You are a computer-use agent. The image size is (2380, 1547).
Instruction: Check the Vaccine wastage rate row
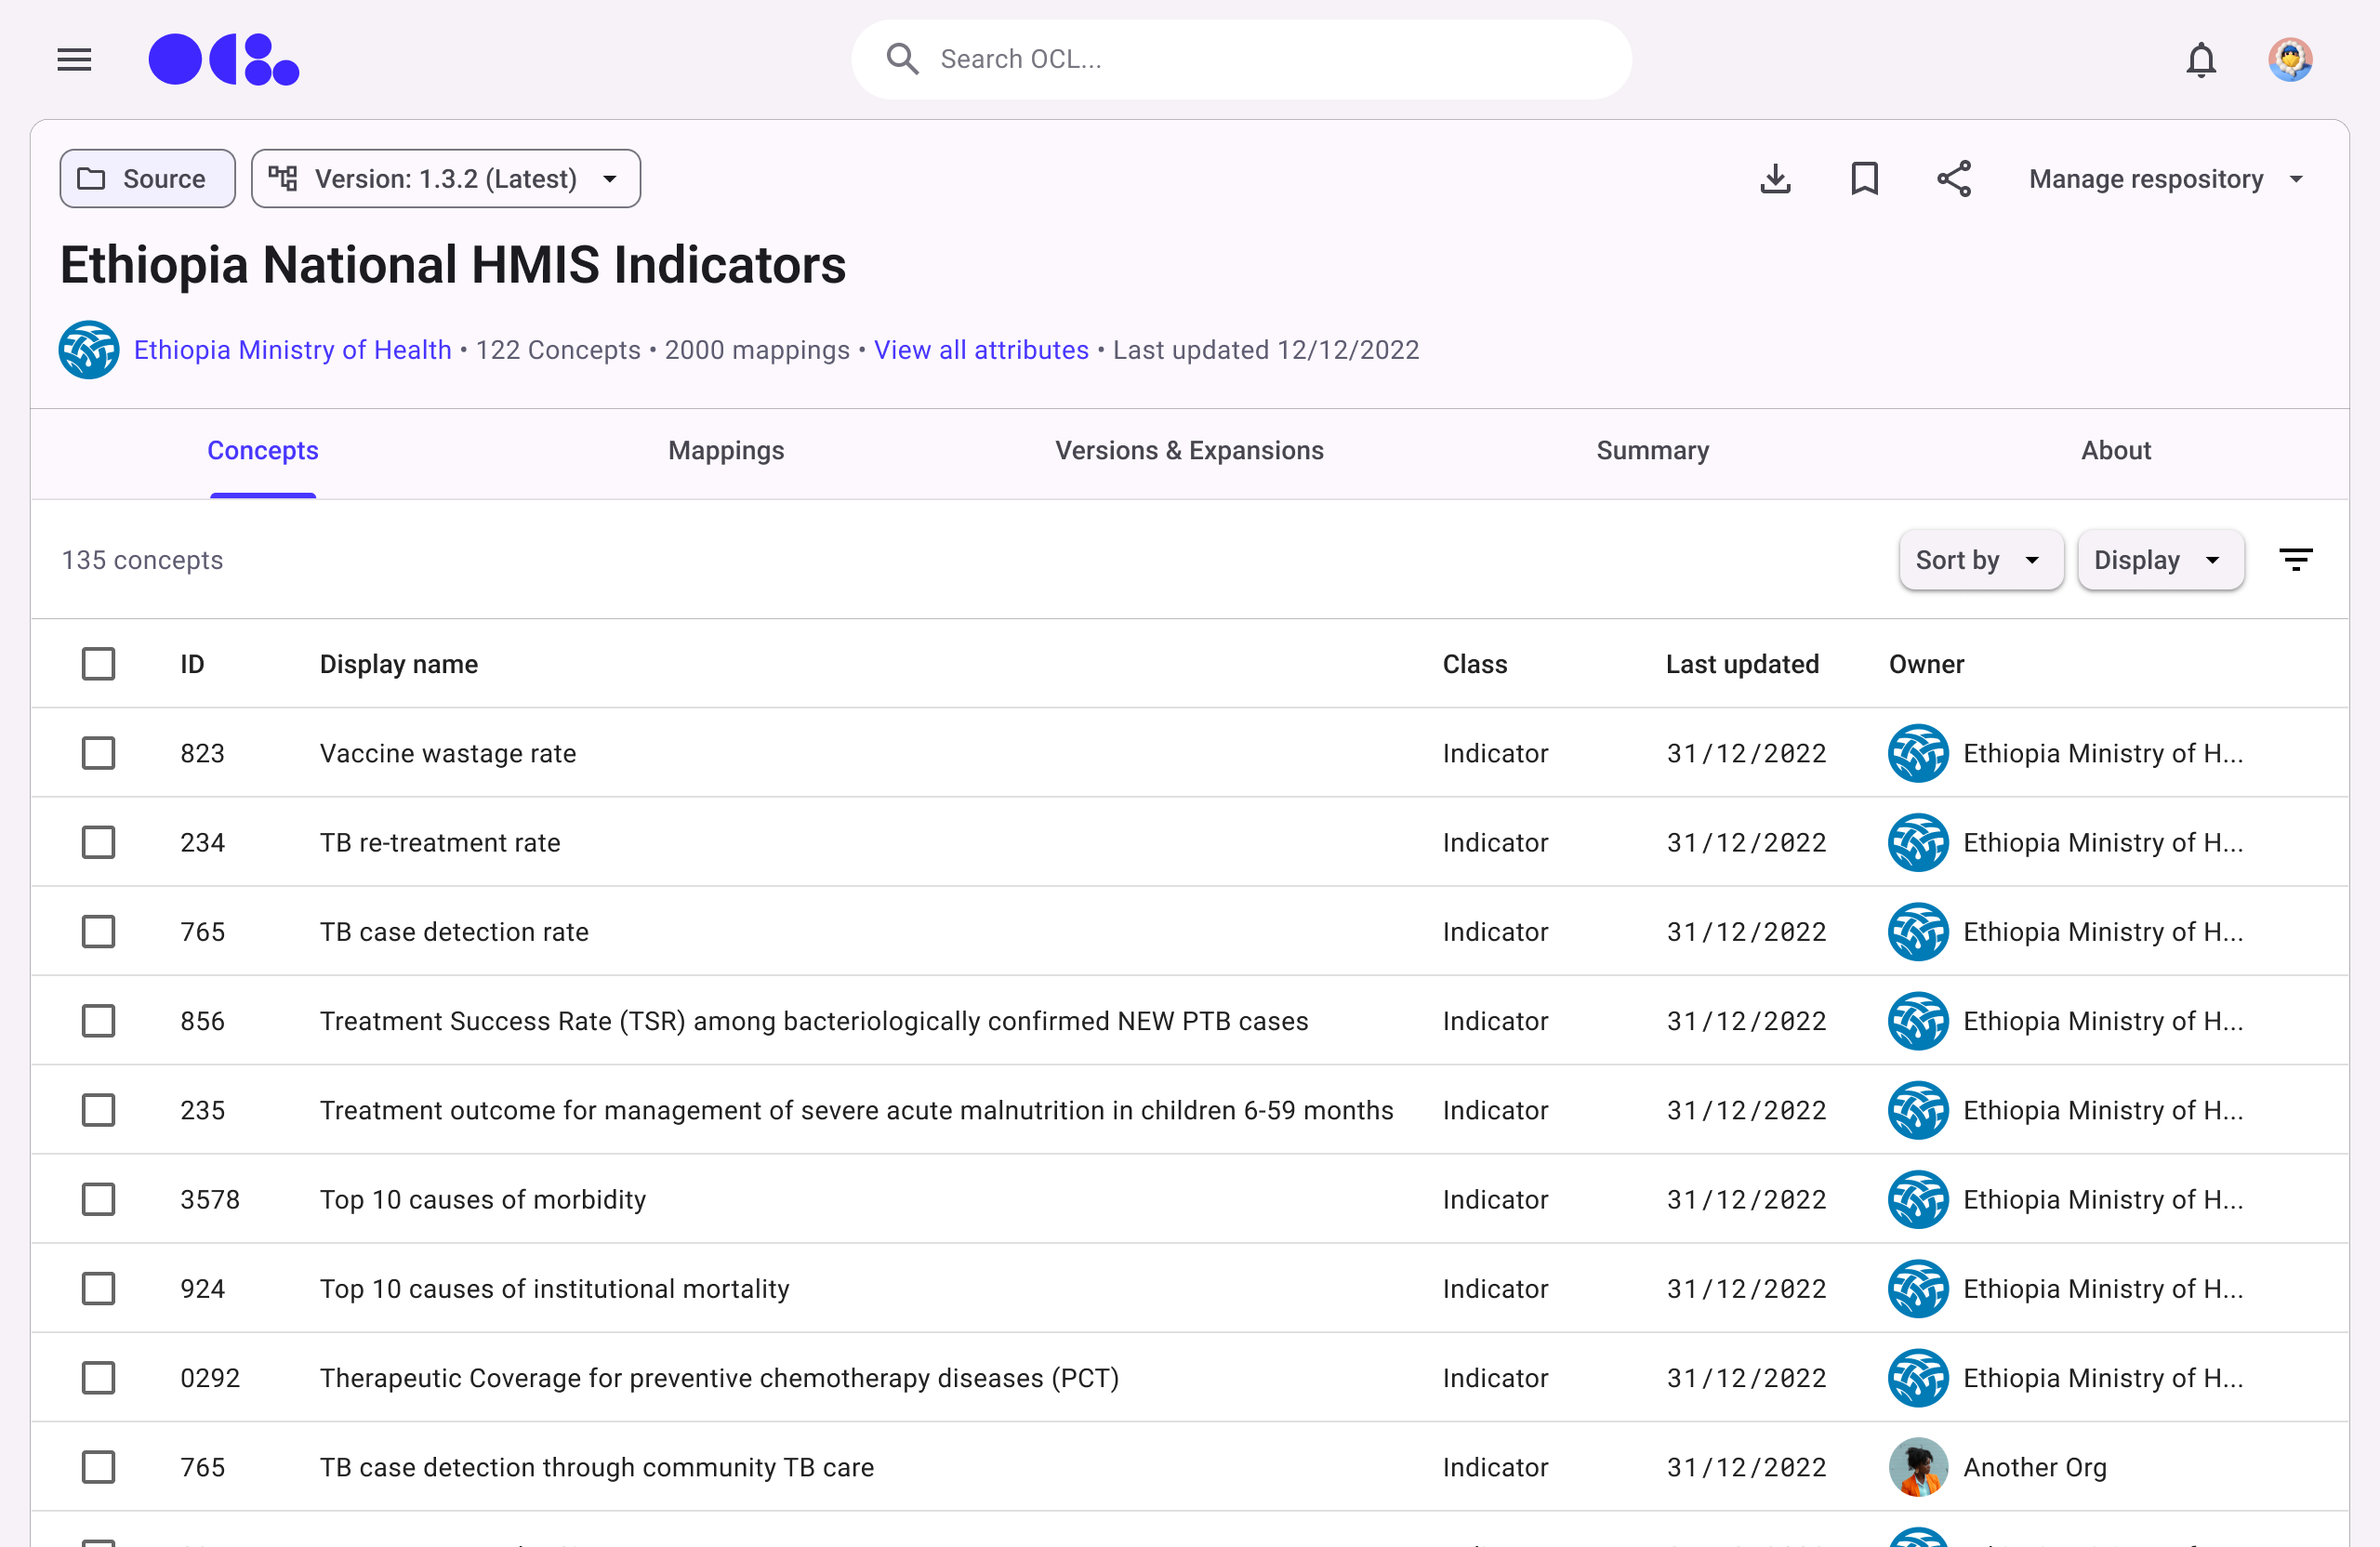(x=98, y=753)
